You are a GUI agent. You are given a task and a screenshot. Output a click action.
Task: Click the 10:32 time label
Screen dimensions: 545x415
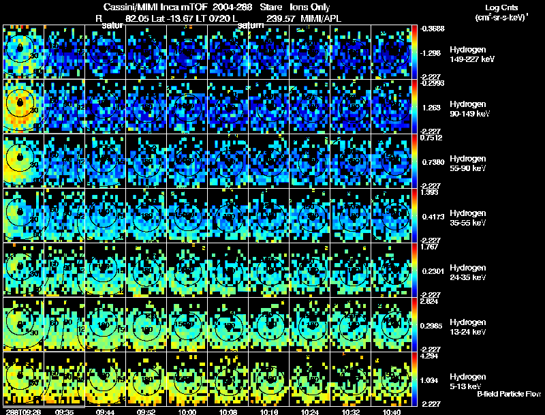[351, 412]
